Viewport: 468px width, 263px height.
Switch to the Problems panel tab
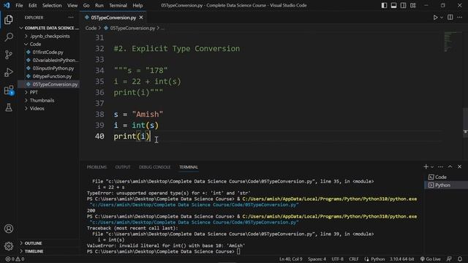point(97,167)
